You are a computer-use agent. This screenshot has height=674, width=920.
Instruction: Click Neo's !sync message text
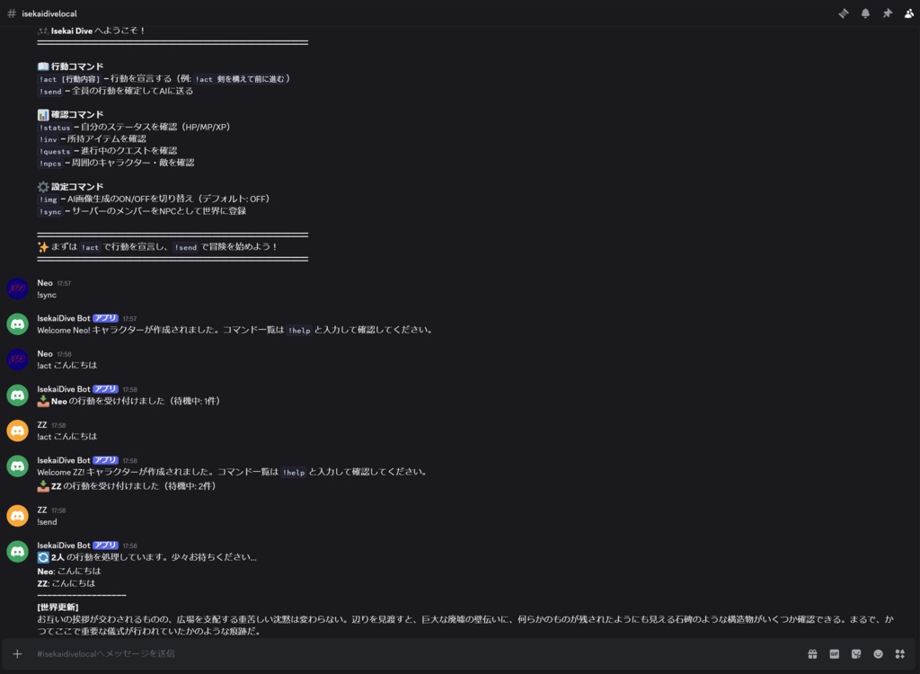47,295
